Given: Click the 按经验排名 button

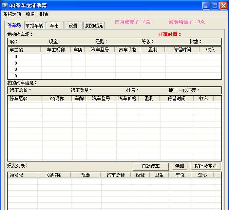Looking at the screenshot, I should 205,166.
